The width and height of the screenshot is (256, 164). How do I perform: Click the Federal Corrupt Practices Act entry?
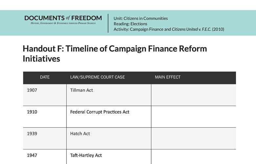pyautogui.click(x=100, y=112)
